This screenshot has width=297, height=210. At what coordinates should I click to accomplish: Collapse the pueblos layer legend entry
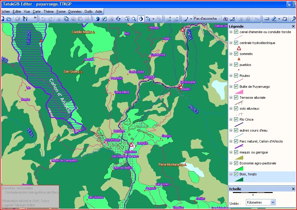pyautogui.click(x=231, y=65)
